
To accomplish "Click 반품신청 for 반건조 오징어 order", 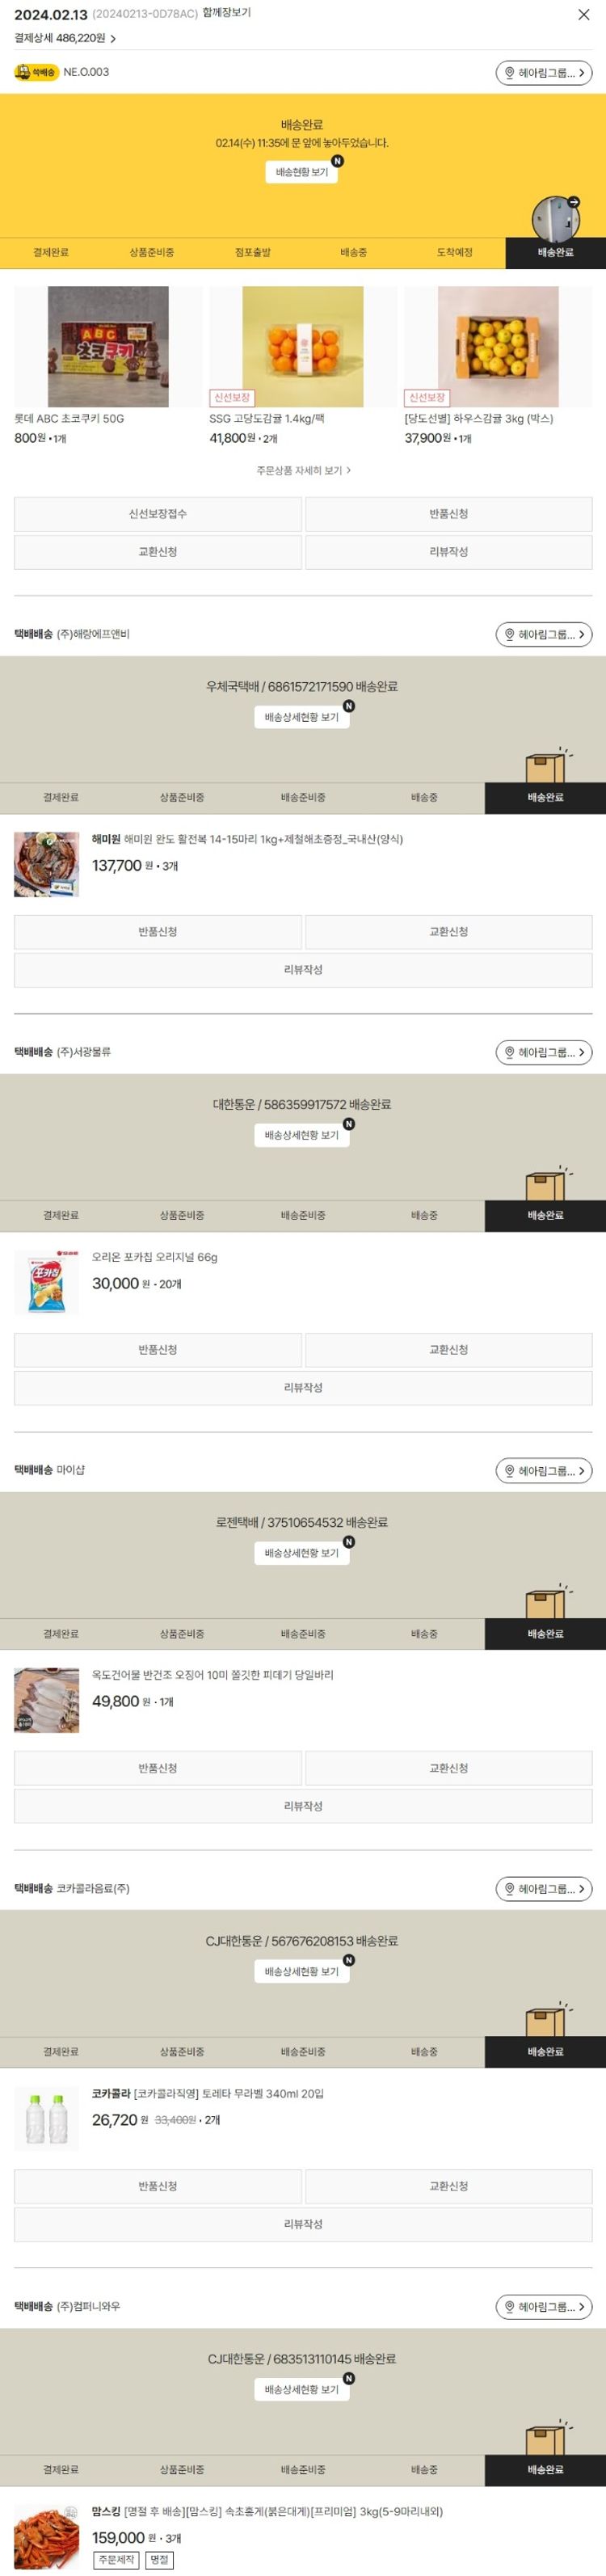I will (x=158, y=1768).
